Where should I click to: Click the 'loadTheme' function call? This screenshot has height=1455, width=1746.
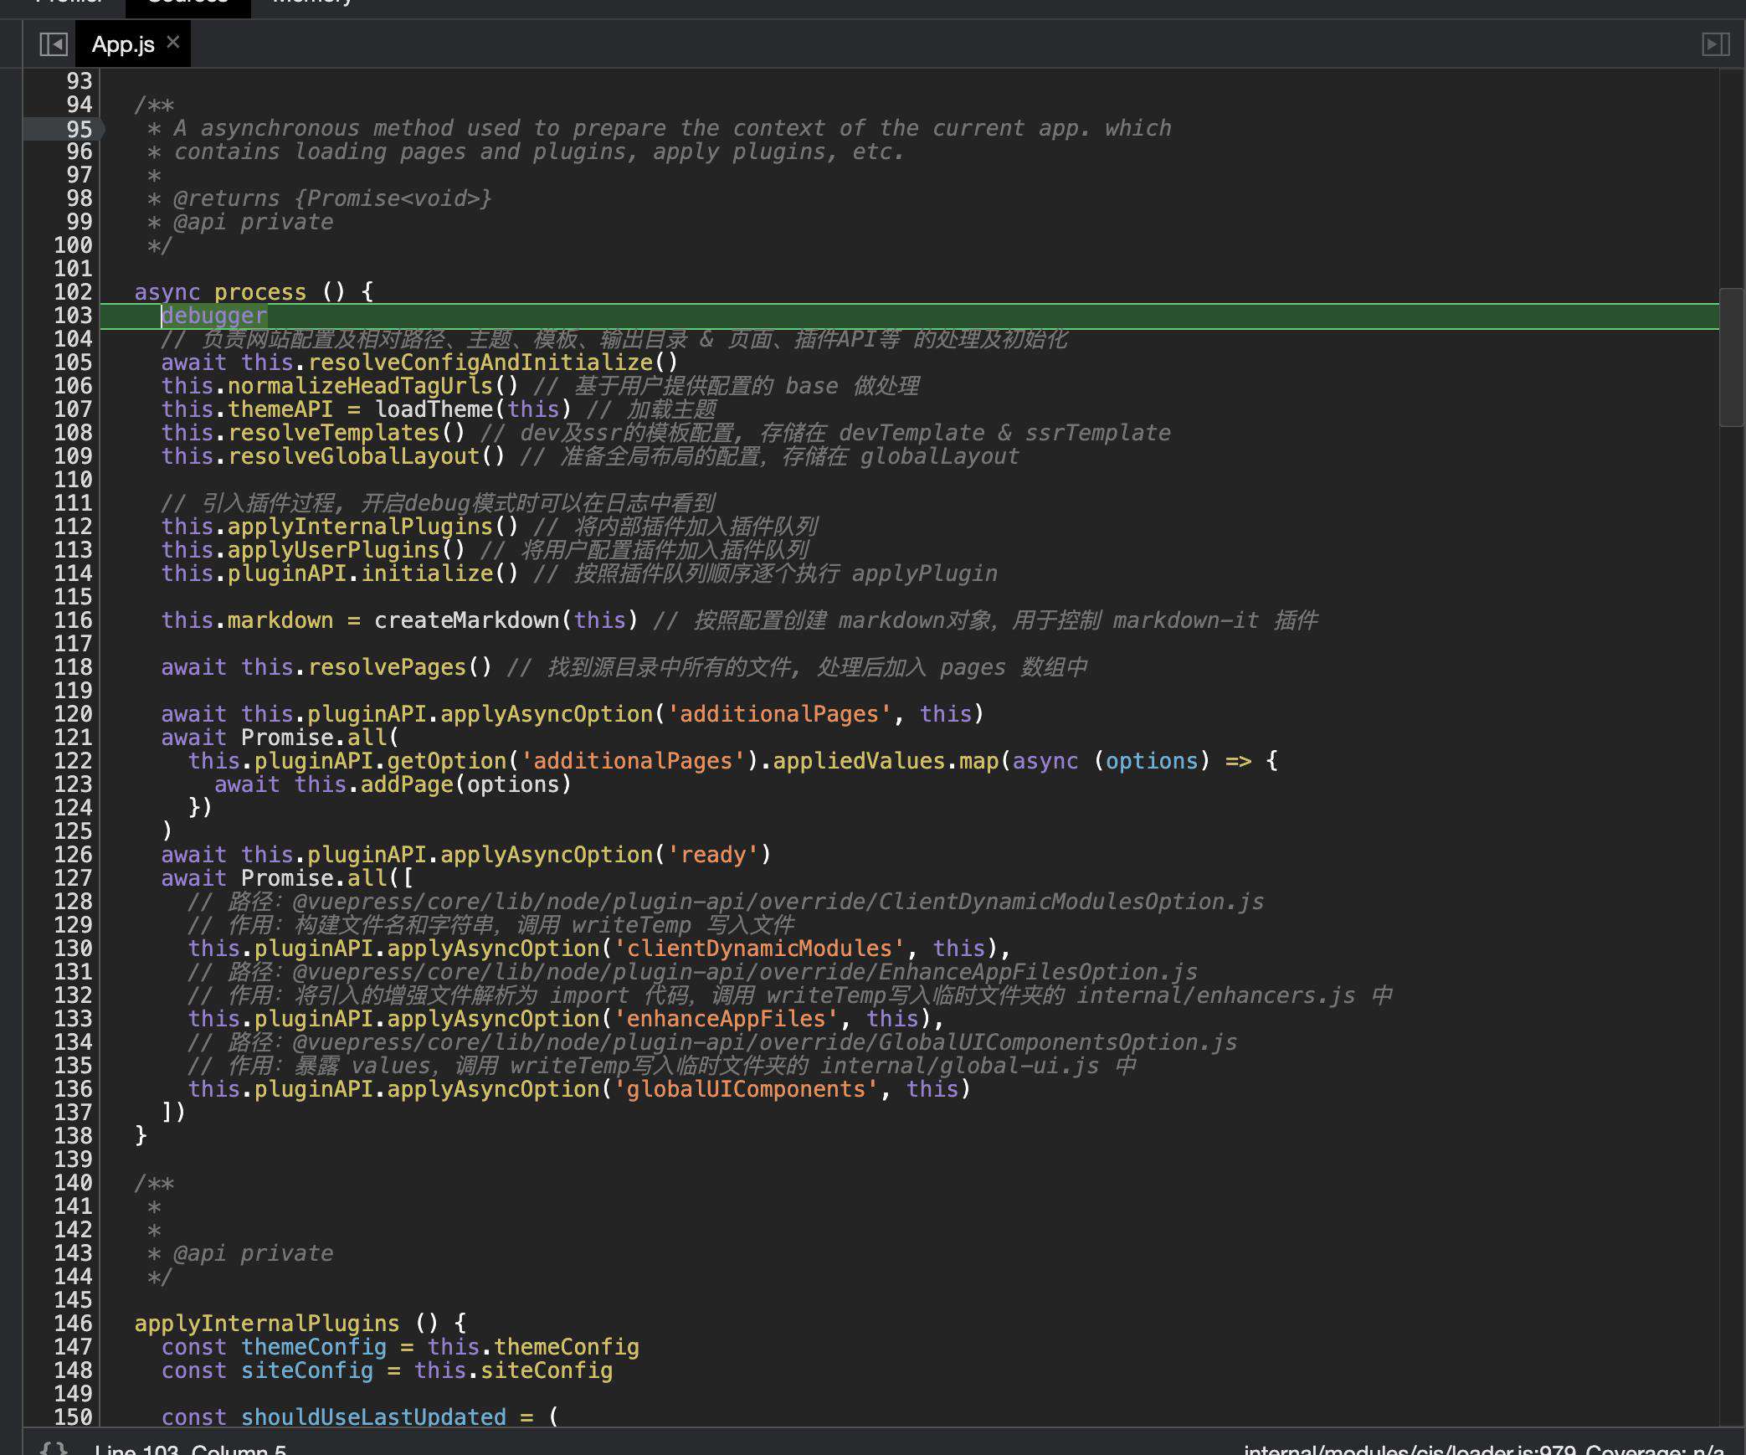point(434,409)
